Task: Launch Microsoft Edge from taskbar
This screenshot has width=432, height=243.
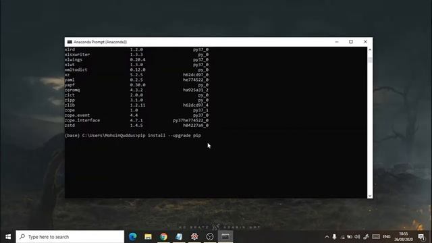Action: pyautogui.click(x=133, y=237)
